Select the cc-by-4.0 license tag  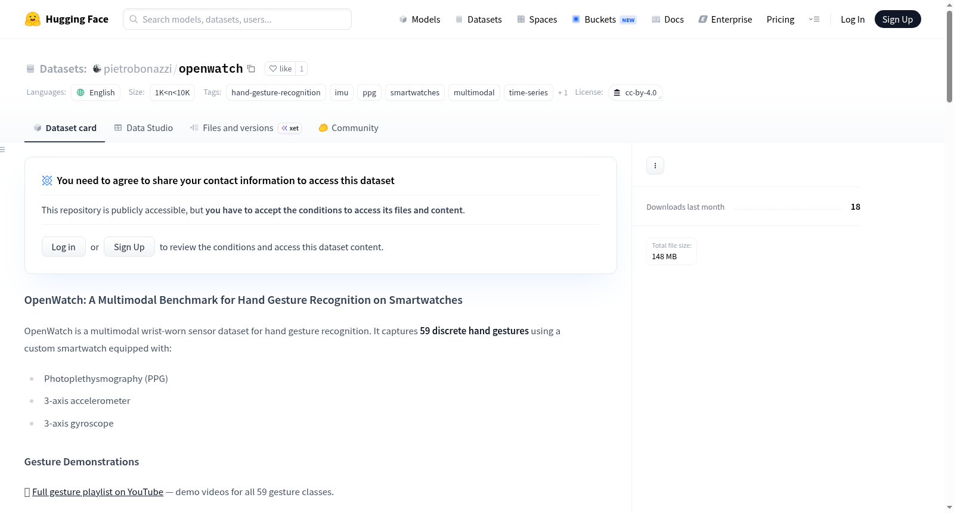tap(636, 92)
